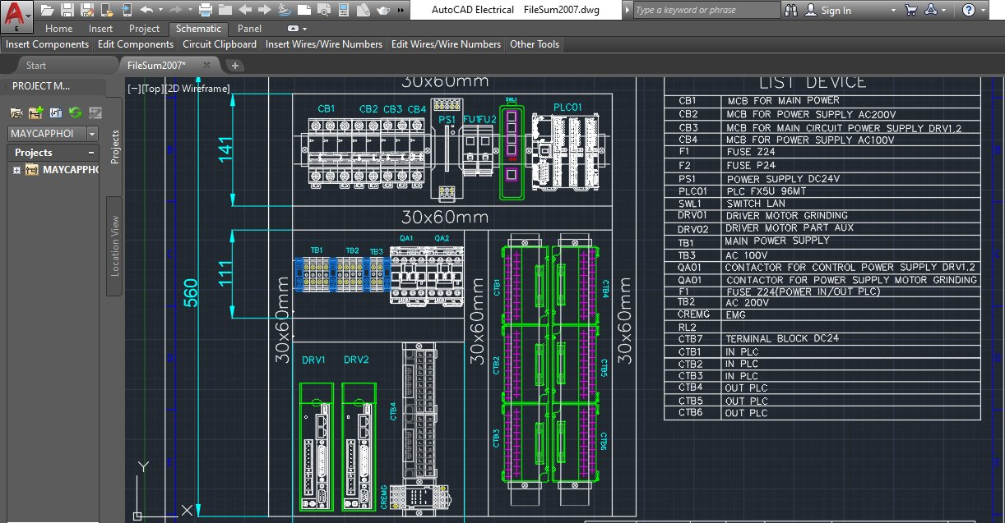1005x523 pixels.
Task: Open the ribbon minimize options dropdown
Action: 304,29
